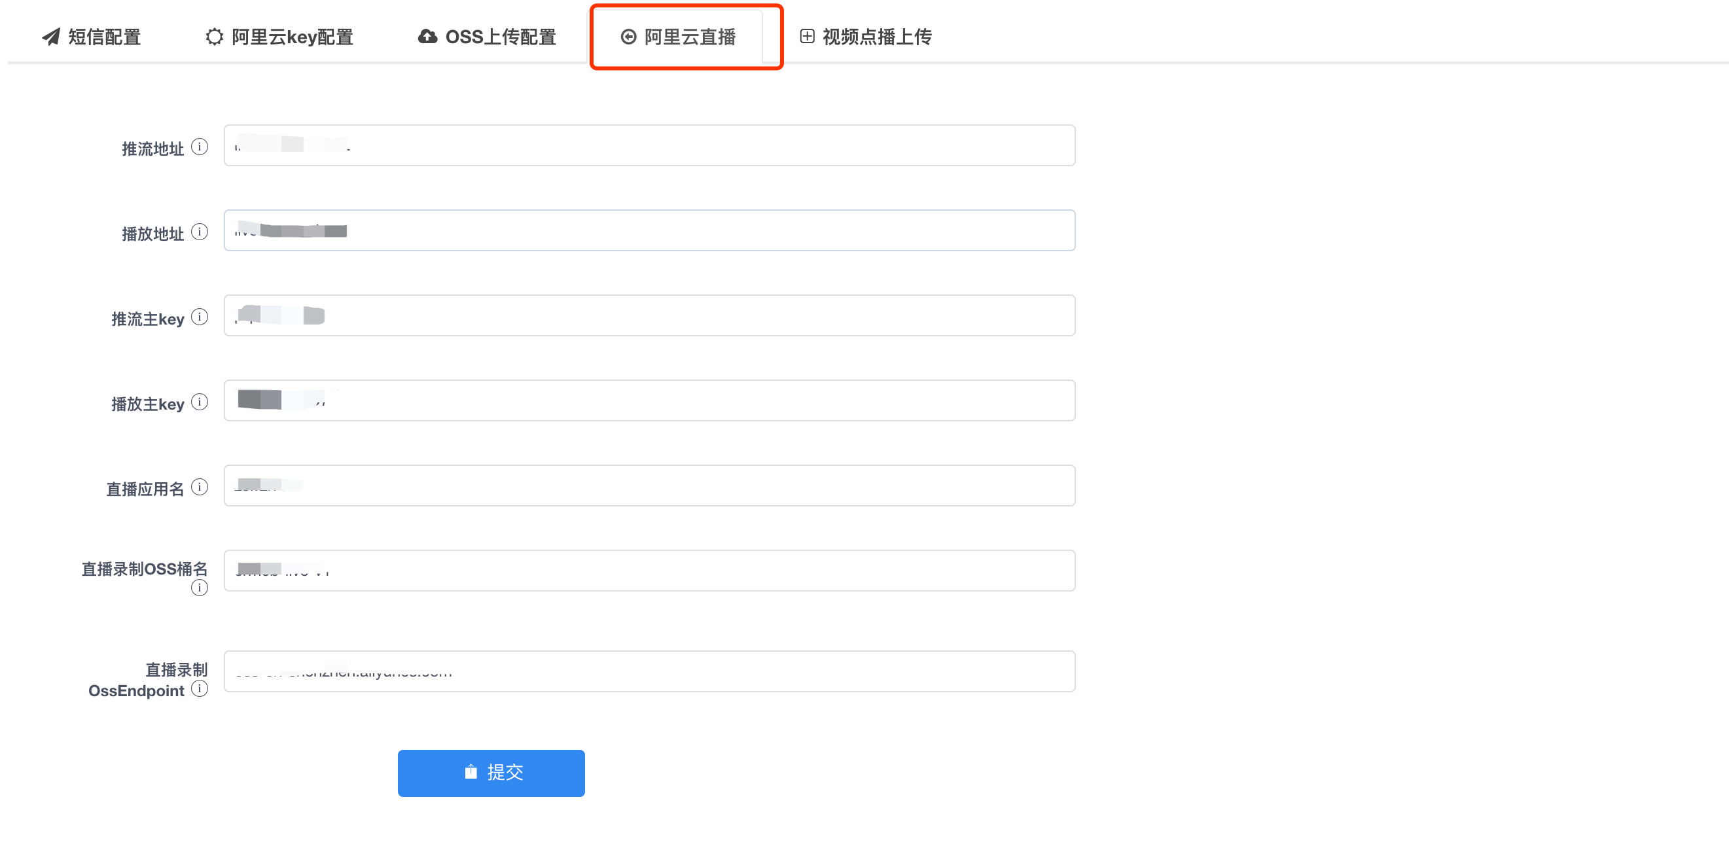Image resolution: width=1729 pixels, height=848 pixels.
Task: Switch to 阿里云key配置 tab
Action: [279, 37]
